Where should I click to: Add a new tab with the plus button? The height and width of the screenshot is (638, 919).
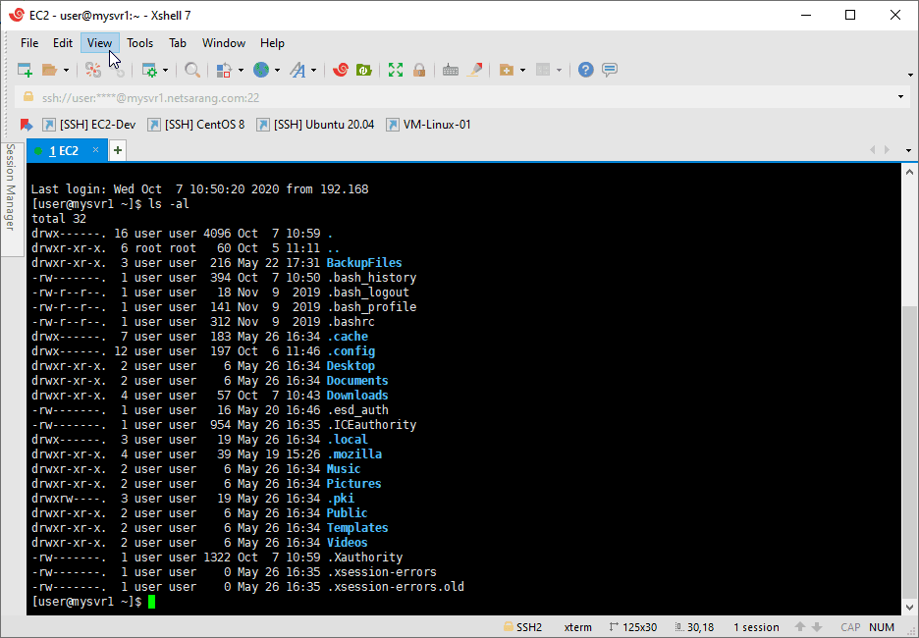118,150
